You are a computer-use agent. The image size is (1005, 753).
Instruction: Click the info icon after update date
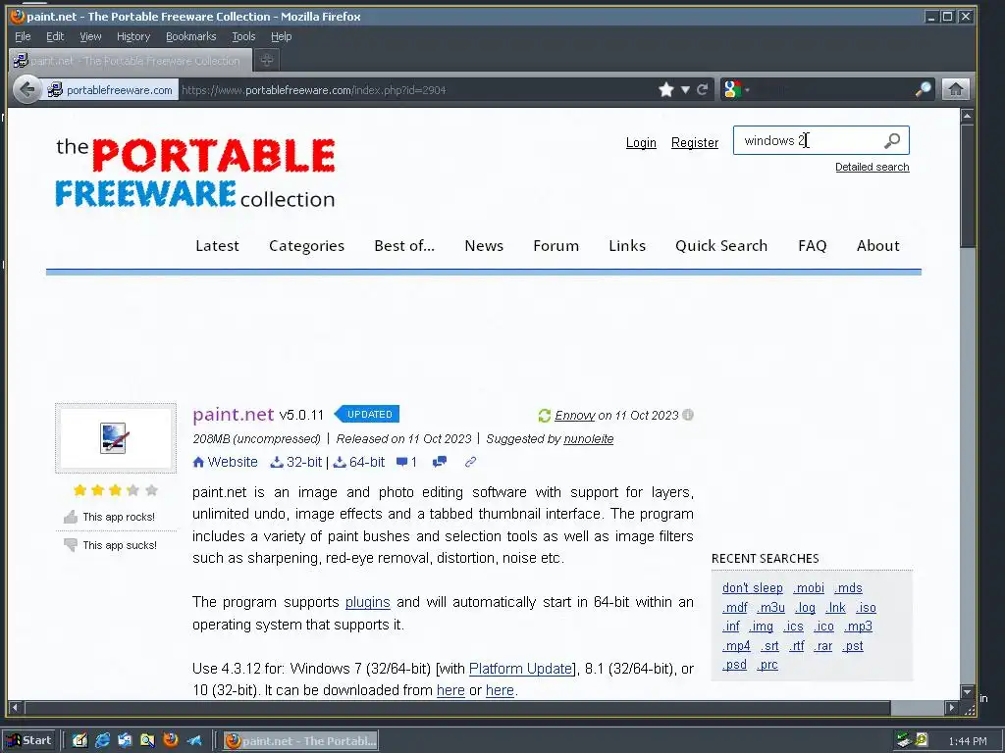click(x=688, y=415)
